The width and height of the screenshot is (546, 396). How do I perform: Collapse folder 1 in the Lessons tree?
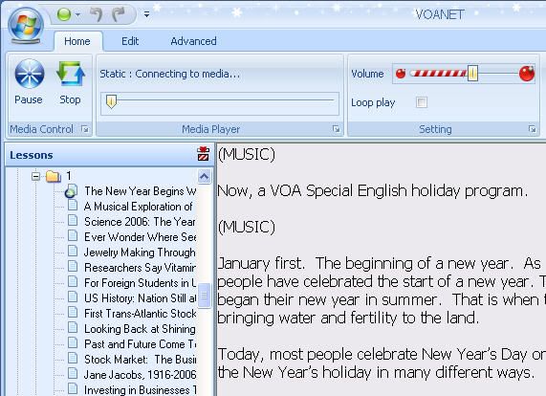pyautogui.click(x=35, y=176)
